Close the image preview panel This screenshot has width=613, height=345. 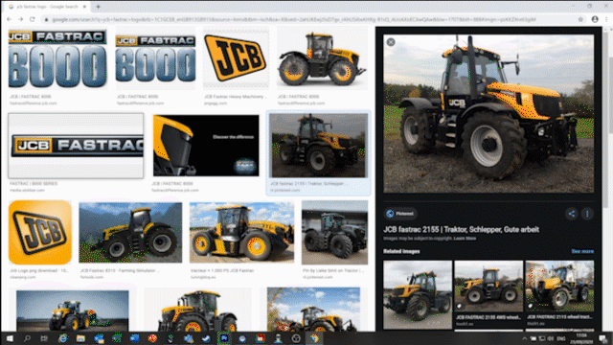pyautogui.click(x=390, y=42)
